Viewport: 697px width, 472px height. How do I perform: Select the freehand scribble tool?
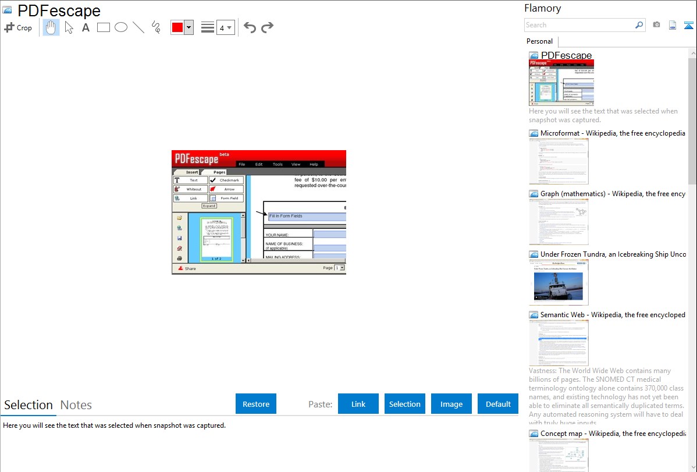coord(156,27)
